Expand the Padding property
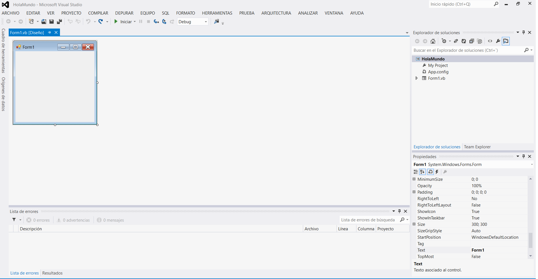Image resolution: width=538 pixels, height=279 pixels. point(414,192)
